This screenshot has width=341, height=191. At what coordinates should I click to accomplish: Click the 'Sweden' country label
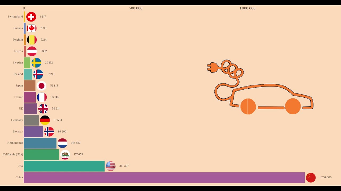[18, 63]
